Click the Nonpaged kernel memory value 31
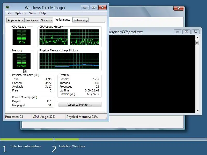This screenshot has width=207, height=155. point(50,105)
